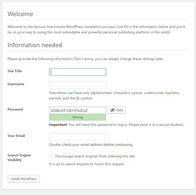This screenshot has width=196, height=195.
Task: Click the Your Email label
Action: pyautogui.click(x=16, y=136)
